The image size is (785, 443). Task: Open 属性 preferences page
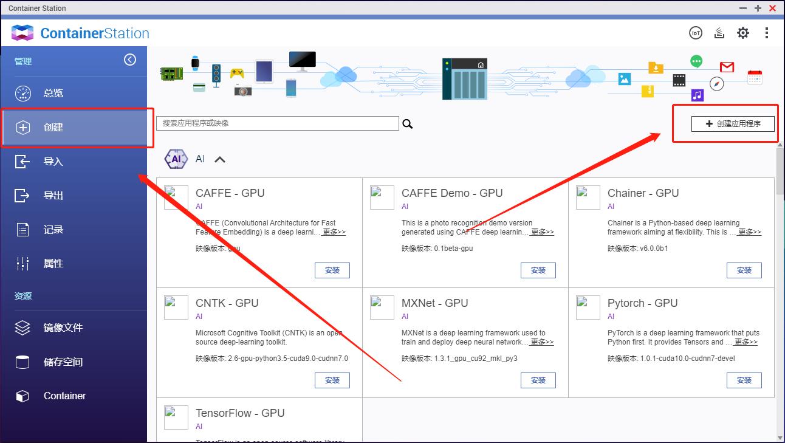coord(74,263)
